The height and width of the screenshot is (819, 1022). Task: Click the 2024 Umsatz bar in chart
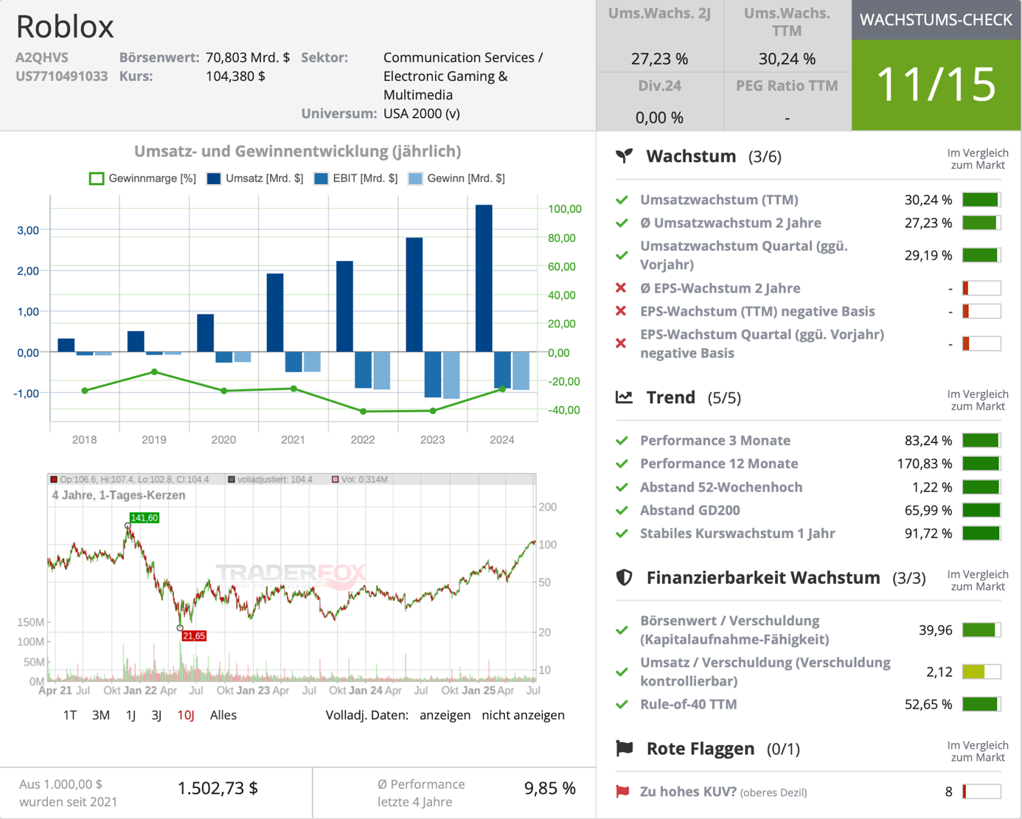click(x=484, y=279)
